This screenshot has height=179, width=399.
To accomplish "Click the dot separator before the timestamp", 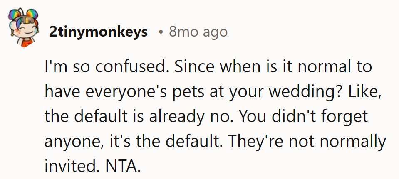I will click(160, 32).
